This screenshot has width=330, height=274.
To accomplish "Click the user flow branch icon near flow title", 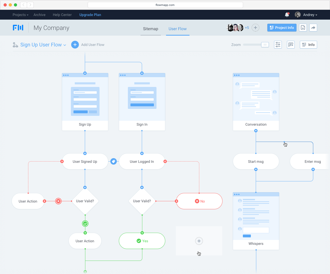I will pos(15,44).
